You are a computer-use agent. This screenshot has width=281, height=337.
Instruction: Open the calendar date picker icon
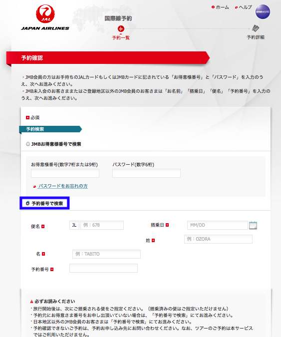click(253, 225)
